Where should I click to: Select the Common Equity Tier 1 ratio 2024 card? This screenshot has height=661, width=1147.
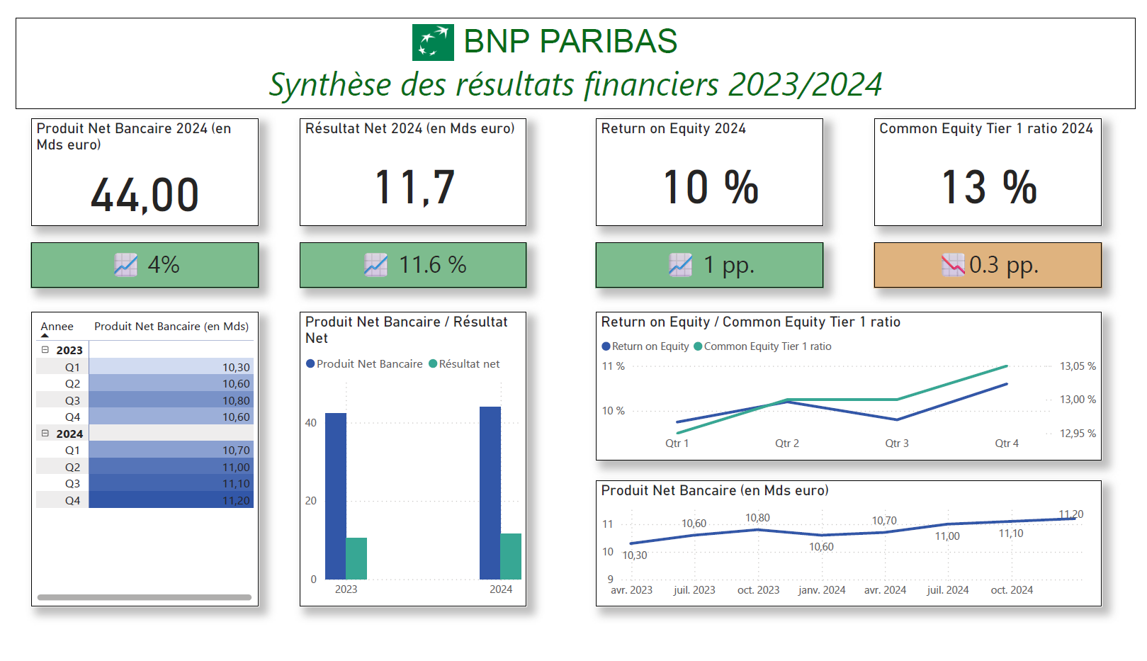tap(988, 172)
